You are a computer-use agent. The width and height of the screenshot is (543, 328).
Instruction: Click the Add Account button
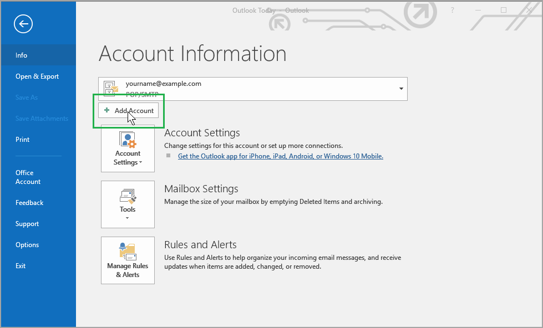[x=129, y=110]
